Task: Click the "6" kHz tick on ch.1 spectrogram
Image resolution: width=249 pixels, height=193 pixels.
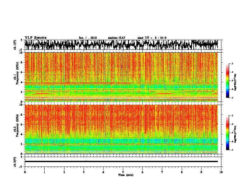Action: coord(22,72)
